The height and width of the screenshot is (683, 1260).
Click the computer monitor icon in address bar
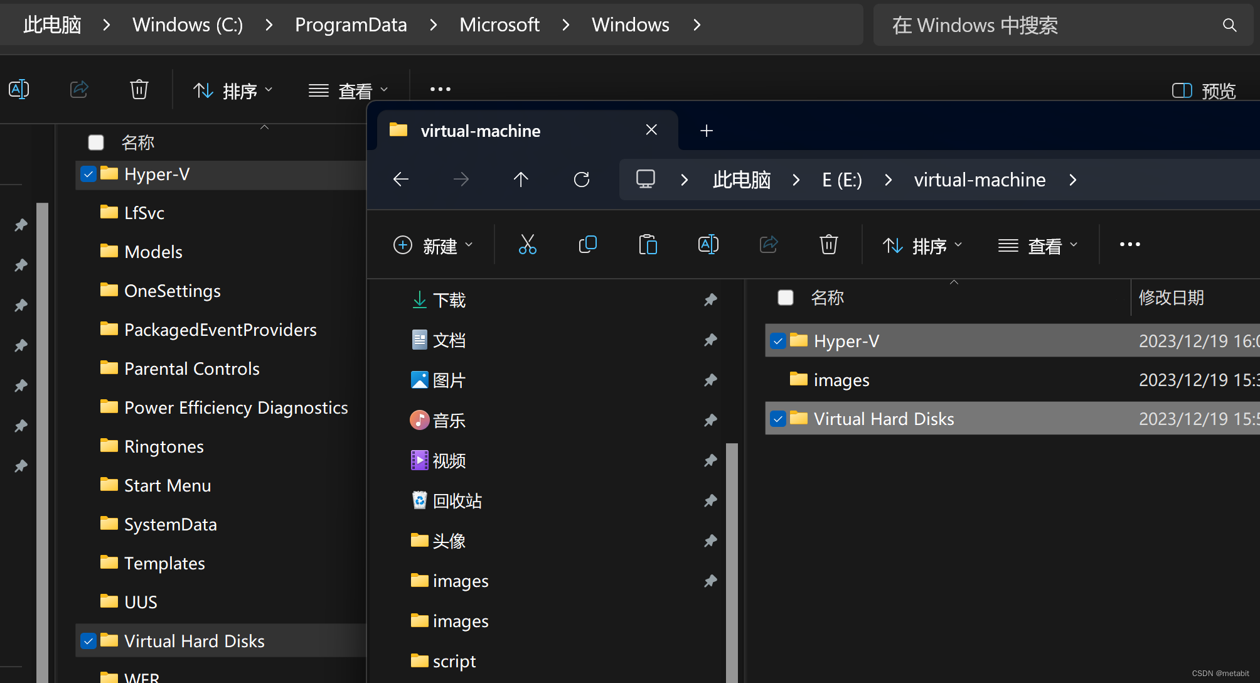pyautogui.click(x=646, y=180)
